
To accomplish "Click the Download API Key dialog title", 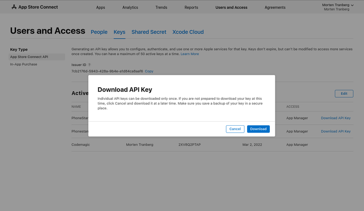I will (x=125, y=90).
